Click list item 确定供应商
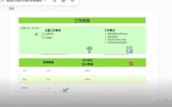Image resolution: width=172 pixels, height=107 pixels. [113, 37]
